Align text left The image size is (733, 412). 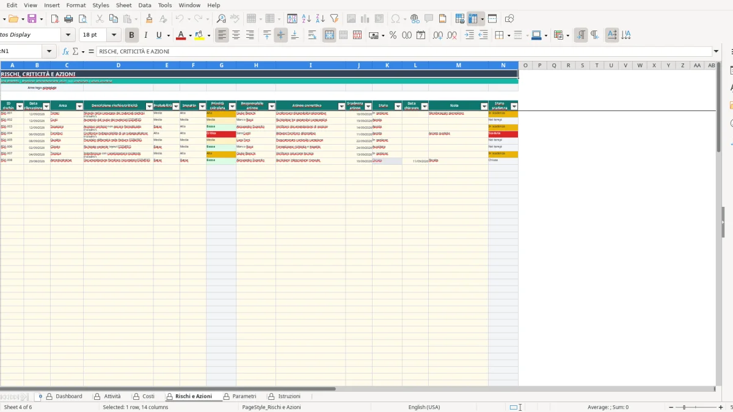(222, 35)
